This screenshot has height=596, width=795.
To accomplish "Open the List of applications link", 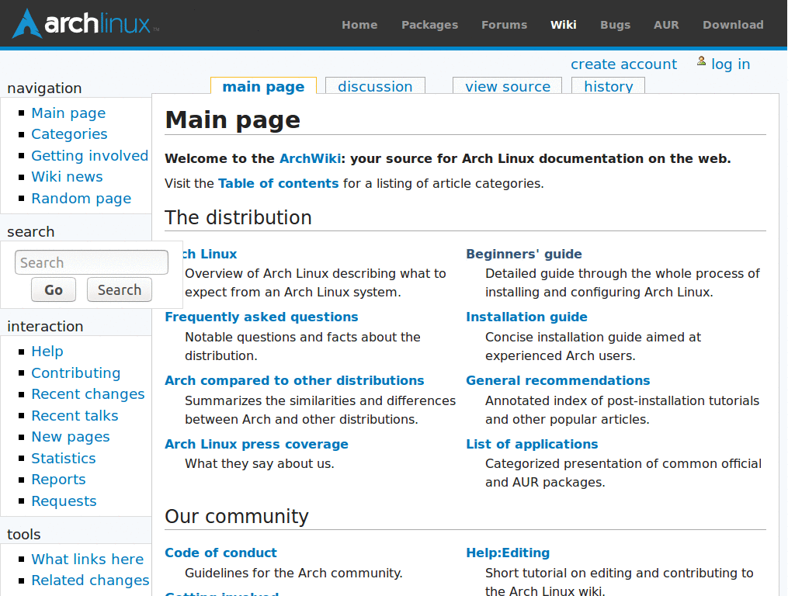I will pyautogui.click(x=532, y=445).
